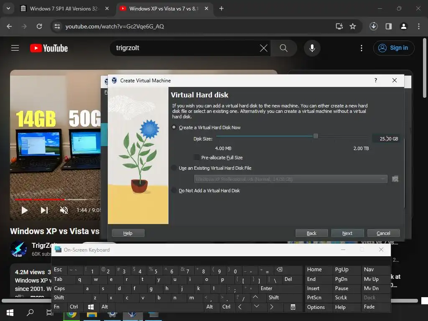Click the menu key on On-Screen Keyboard
This screenshot has width=428, height=321.
coord(293,307)
